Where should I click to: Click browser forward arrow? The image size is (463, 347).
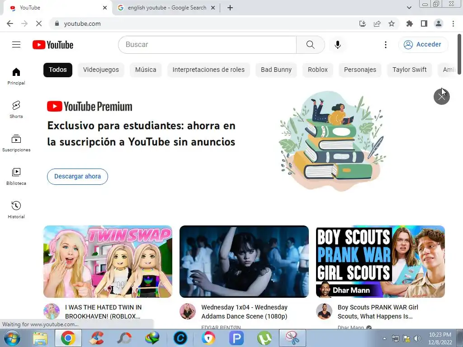coord(24,23)
